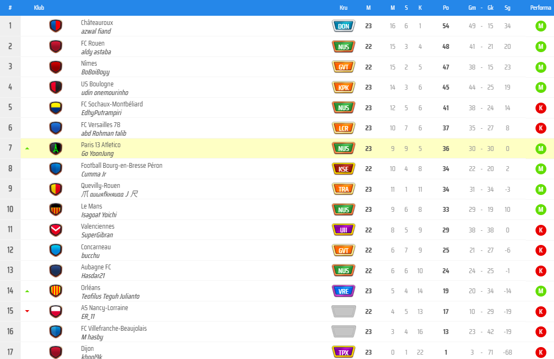Viewport: 554px width, 359px height.
Task: Open the DON crew badge for Châteauroux
Action: click(x=344, y=26)
